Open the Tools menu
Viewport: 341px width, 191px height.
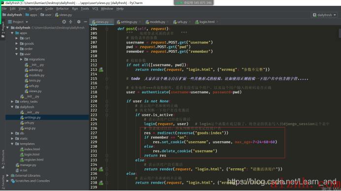pyautogui.click(x=85, y=9)
